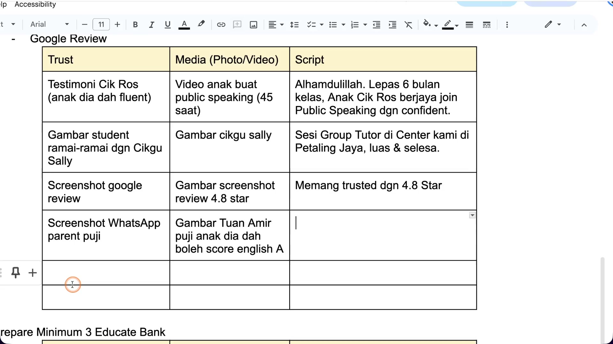The image size is (613, 344).
Task: Click the add row plus icon
Action: tap(33, 273)
